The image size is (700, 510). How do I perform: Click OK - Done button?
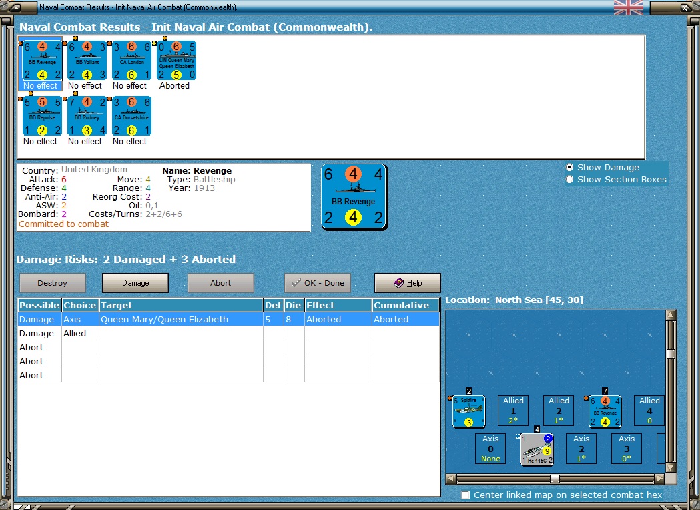(318, 283)
